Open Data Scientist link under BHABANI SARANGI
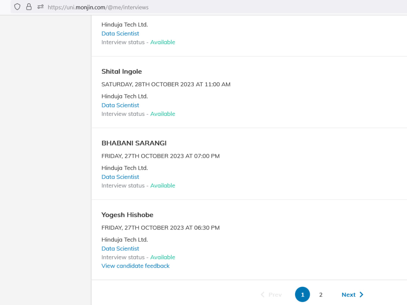 pos(120,177)
